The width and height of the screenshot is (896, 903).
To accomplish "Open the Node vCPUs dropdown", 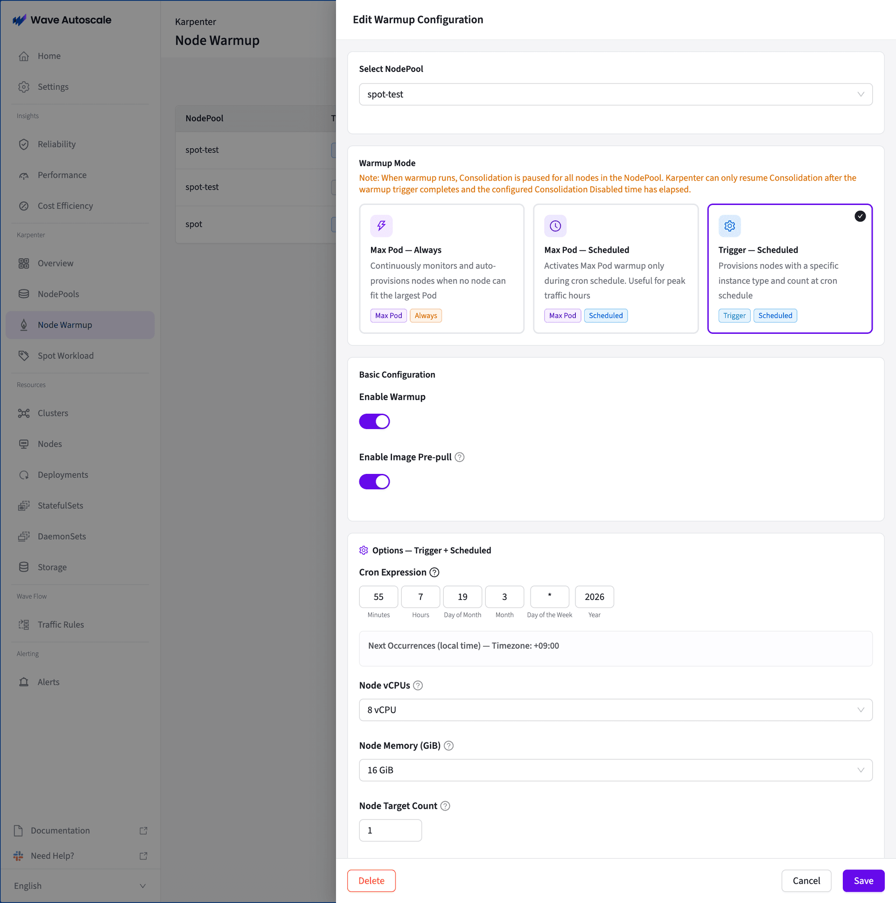I will pyautogui.click(x=616, y=711).
